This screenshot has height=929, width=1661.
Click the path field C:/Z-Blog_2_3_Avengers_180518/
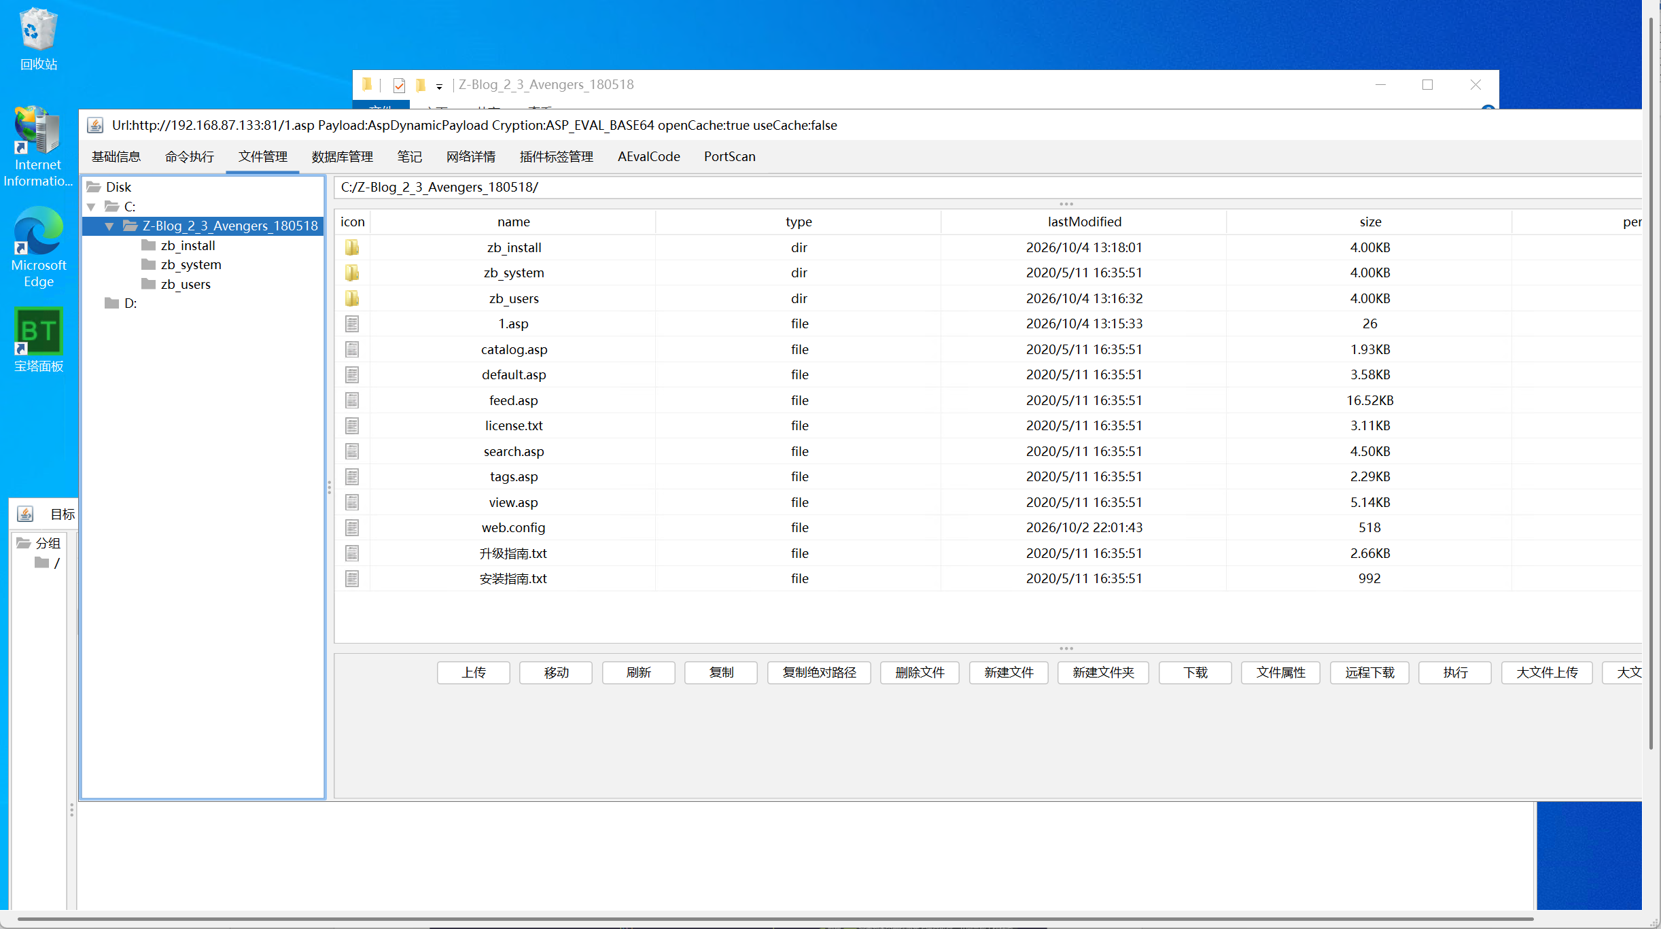tap(988, 187)
